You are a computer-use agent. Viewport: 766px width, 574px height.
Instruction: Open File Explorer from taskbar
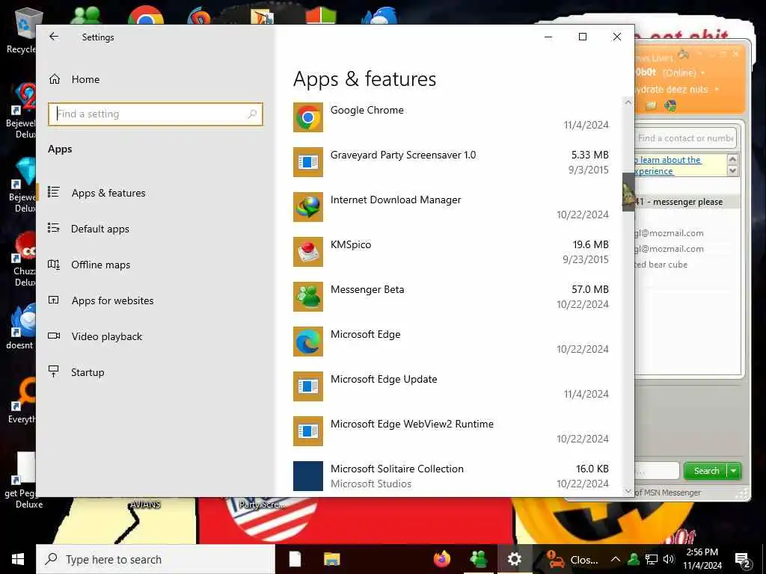(x=332, y=559)
